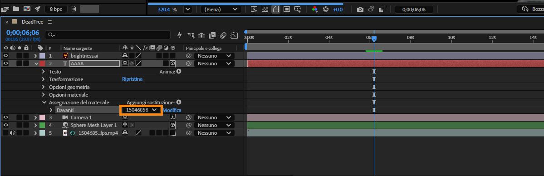
Task: Expand Opzioni materiale group
Action: pyautogui.click(x=44, y=95)
